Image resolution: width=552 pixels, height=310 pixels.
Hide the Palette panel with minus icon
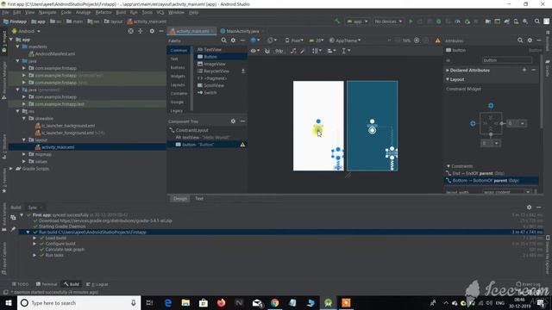[x=242, y=40]
